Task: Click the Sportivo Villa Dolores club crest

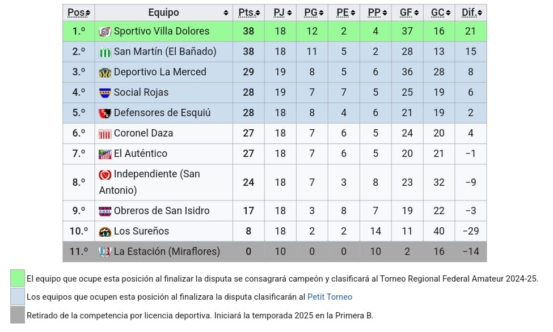Action: click(x=105, y=32)
